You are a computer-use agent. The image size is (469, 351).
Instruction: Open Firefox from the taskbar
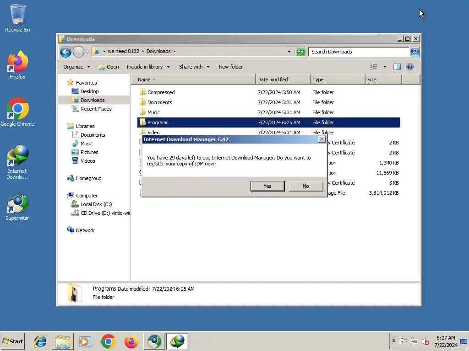coord(131,341)
